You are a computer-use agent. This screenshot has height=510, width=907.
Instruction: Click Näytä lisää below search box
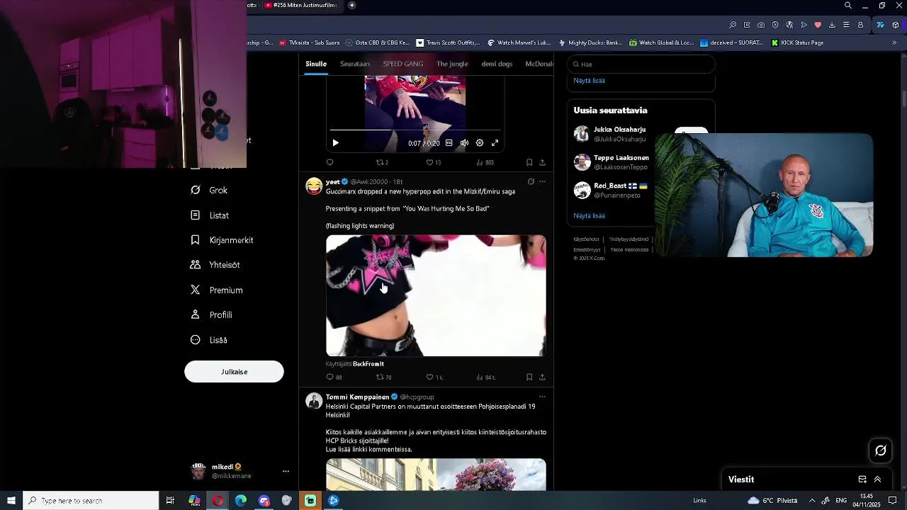(589, 81)
